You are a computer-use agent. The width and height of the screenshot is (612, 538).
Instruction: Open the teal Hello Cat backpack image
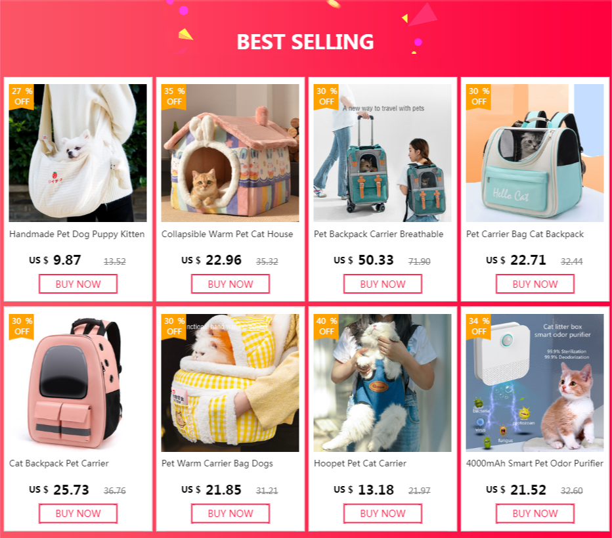535,153
